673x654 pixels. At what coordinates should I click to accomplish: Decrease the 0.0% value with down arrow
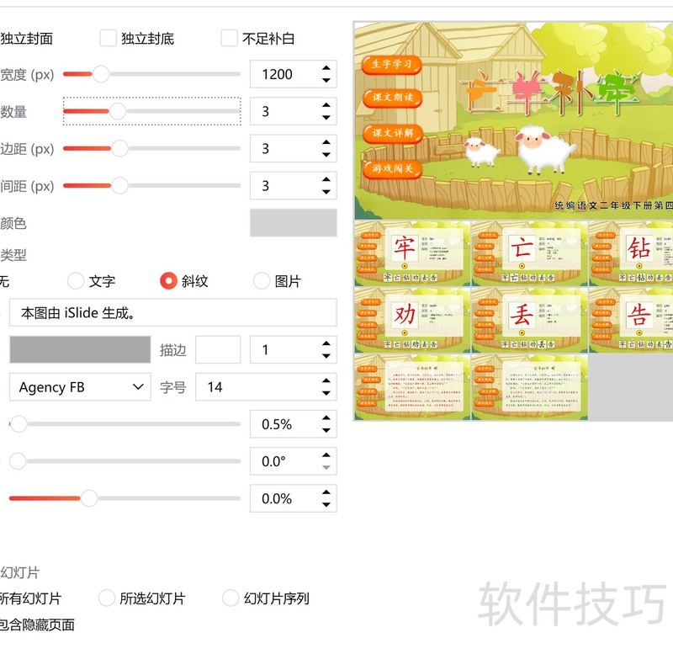pyautogui.click(x=326, y=504)
